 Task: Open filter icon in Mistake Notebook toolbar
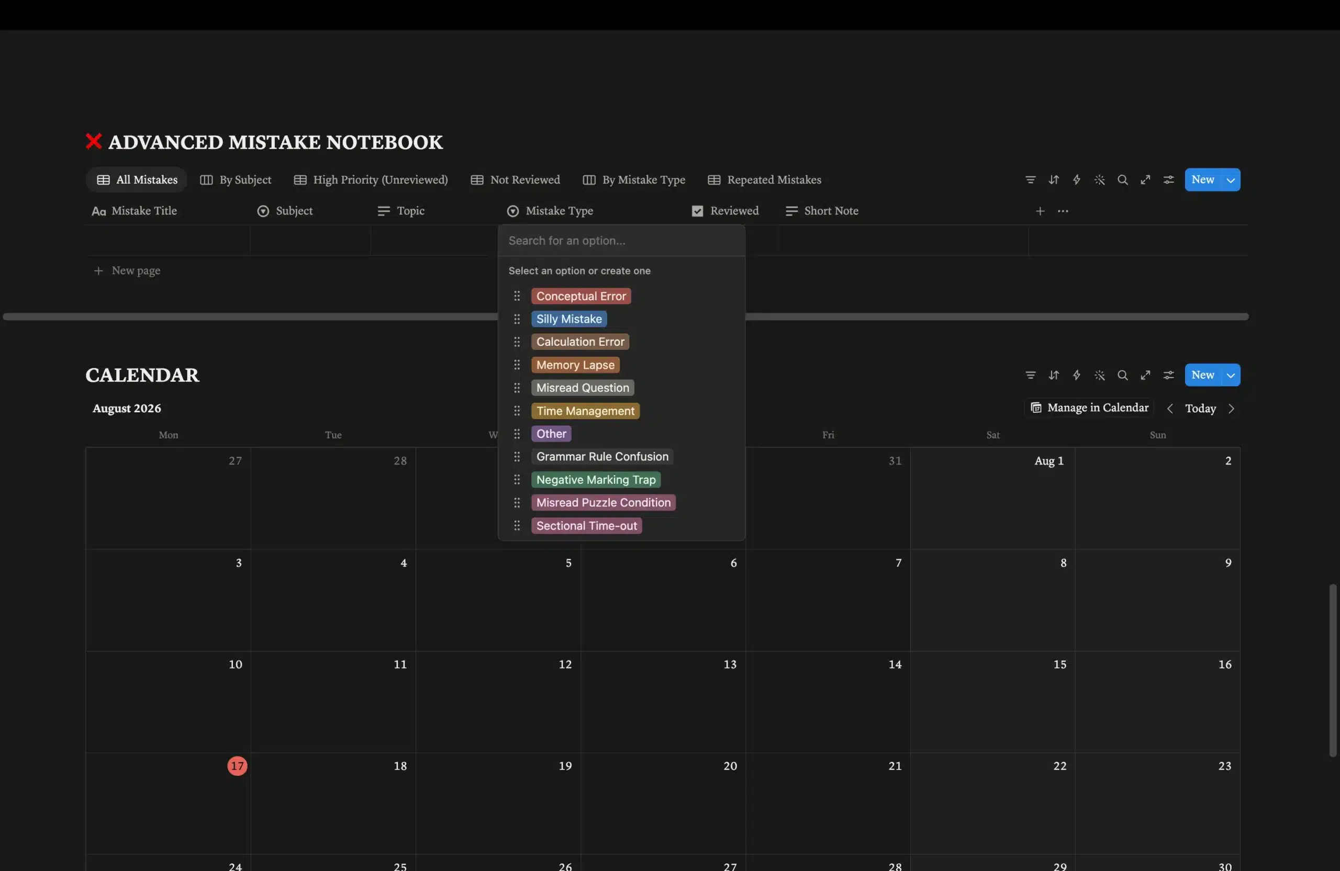click(x=1030, y=180)
